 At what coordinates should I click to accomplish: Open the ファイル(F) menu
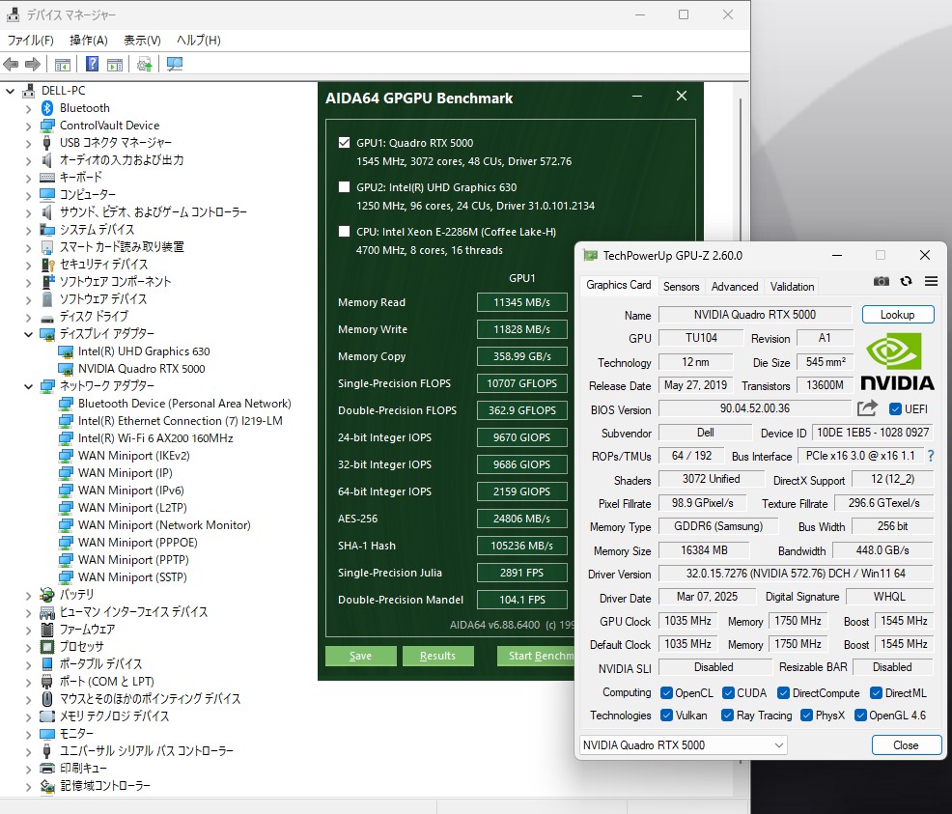pyautogui.click(x=30, y=40)
